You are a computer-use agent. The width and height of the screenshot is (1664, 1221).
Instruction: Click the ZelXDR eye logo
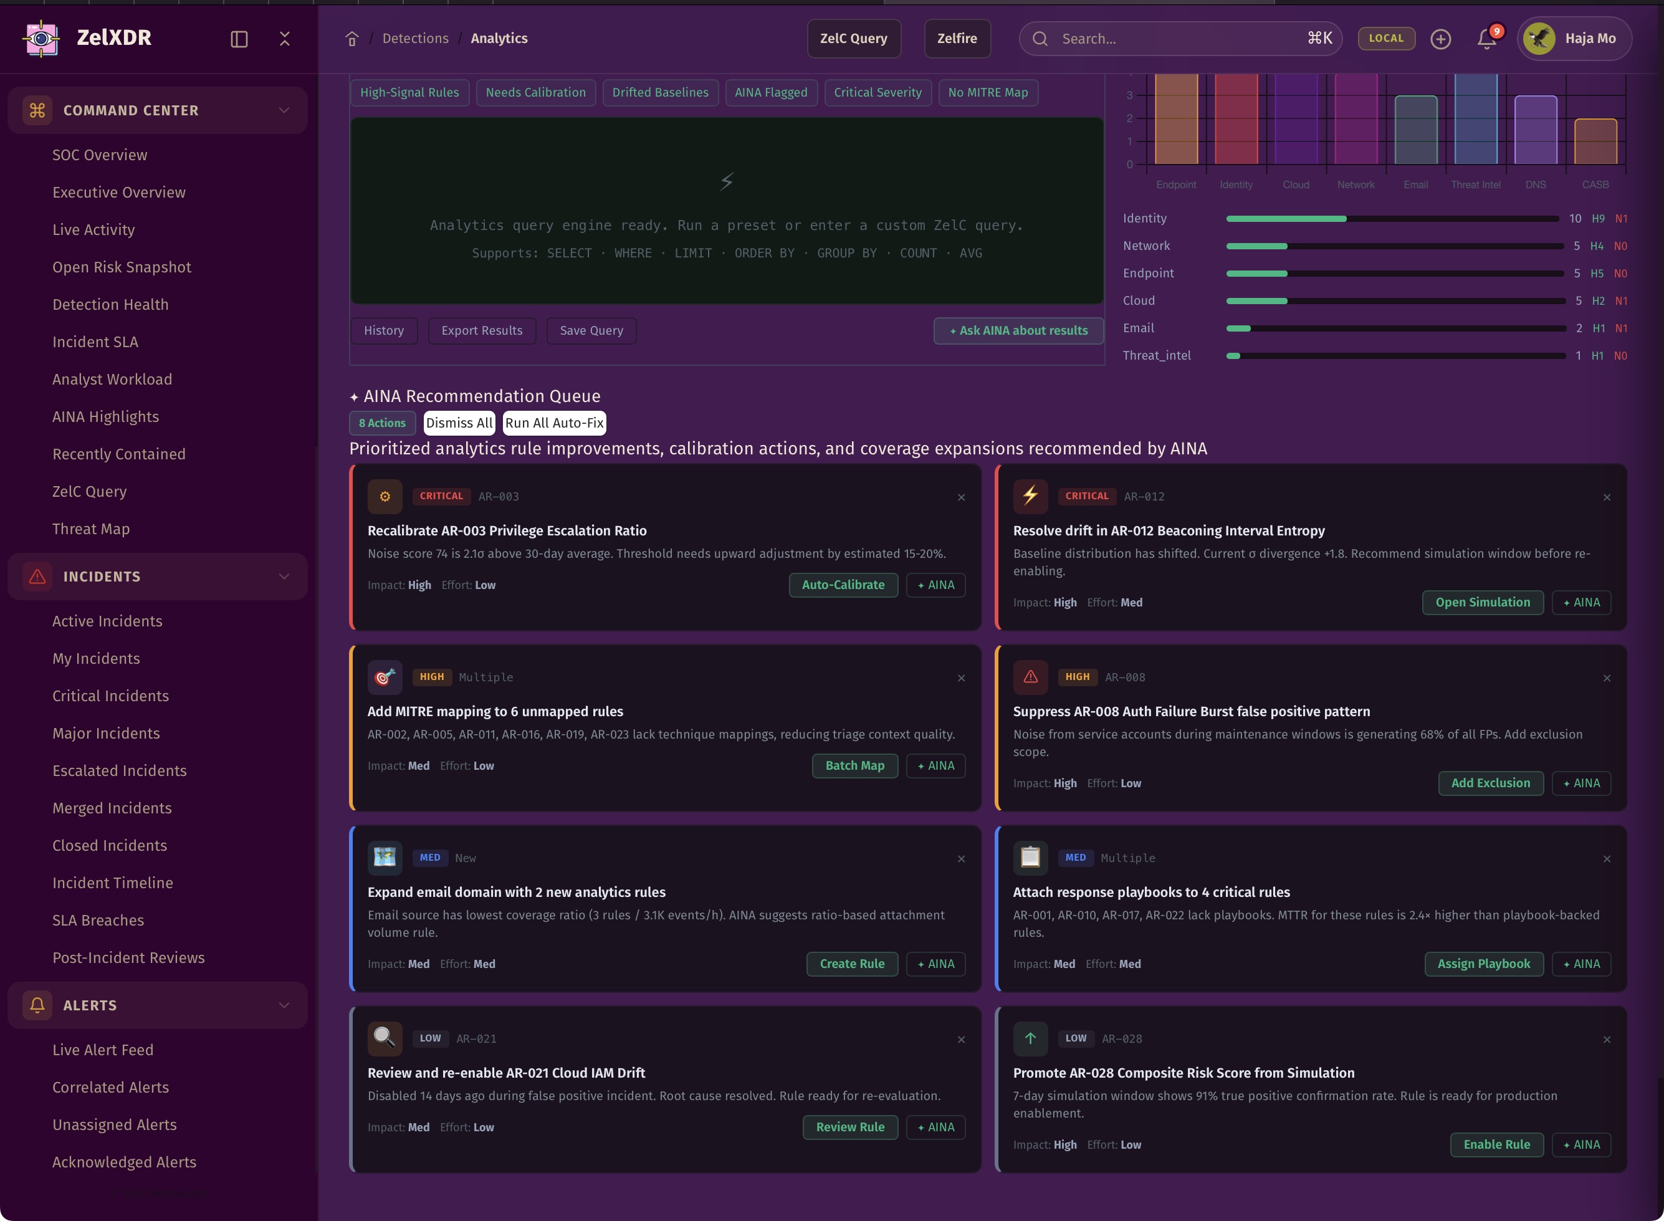[x=41, y=39]
